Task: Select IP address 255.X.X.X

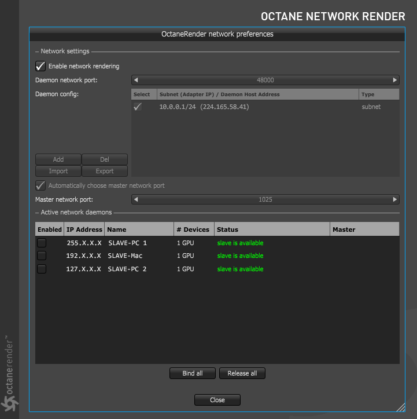Action: click(84, 243)
